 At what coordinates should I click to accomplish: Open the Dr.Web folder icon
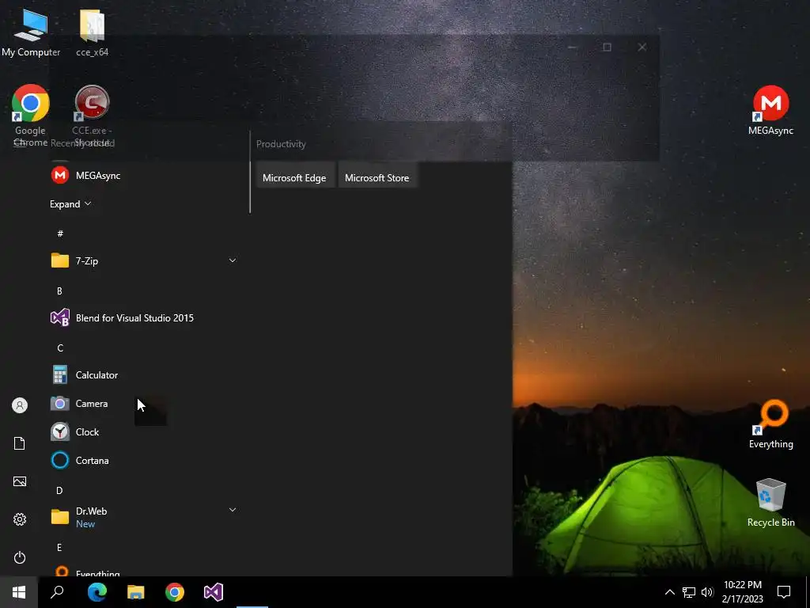pyautogui.click(x=60, y=516)
